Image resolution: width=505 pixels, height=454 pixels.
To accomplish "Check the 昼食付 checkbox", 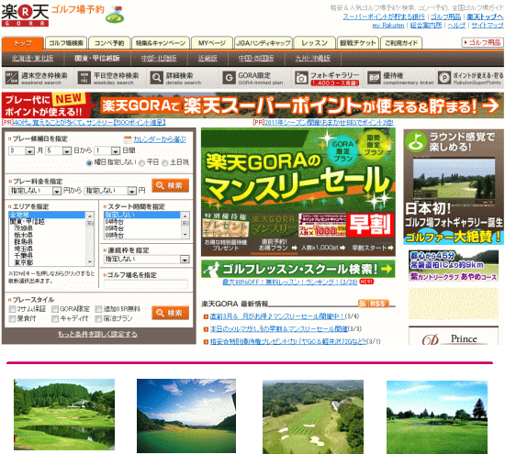I will coord(13,319).
